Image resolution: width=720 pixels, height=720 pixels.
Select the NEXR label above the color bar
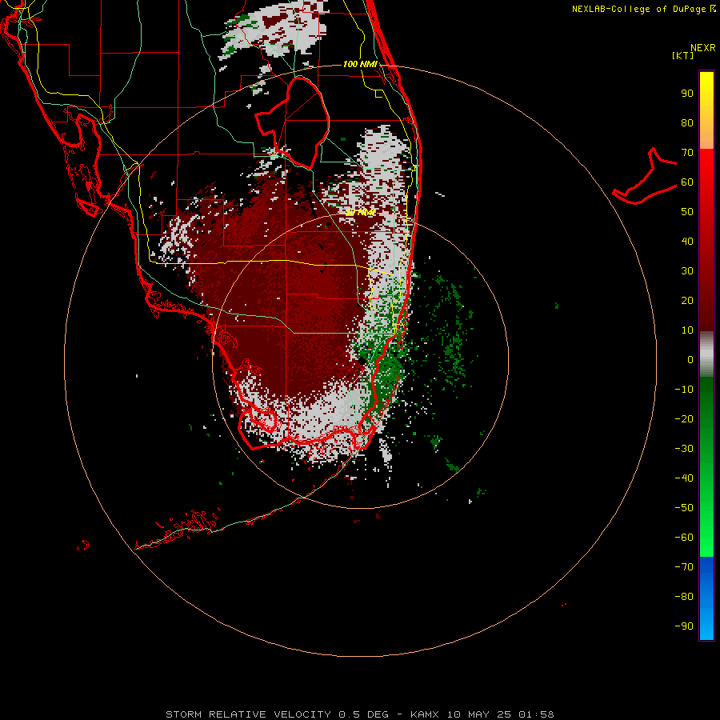tap(702, 48)
